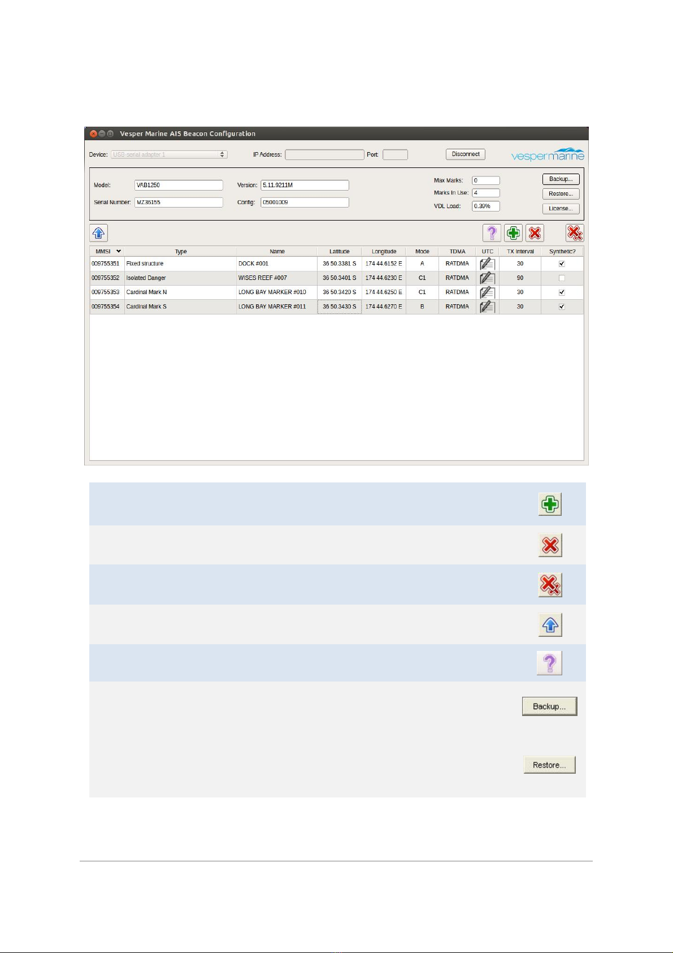Select MMSI cell 009755352
Screen dimensions: 673x953
pos(107,278)
